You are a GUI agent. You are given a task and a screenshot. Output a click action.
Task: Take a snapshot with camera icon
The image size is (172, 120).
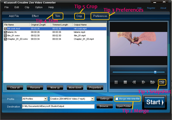(x=162, y=82)
